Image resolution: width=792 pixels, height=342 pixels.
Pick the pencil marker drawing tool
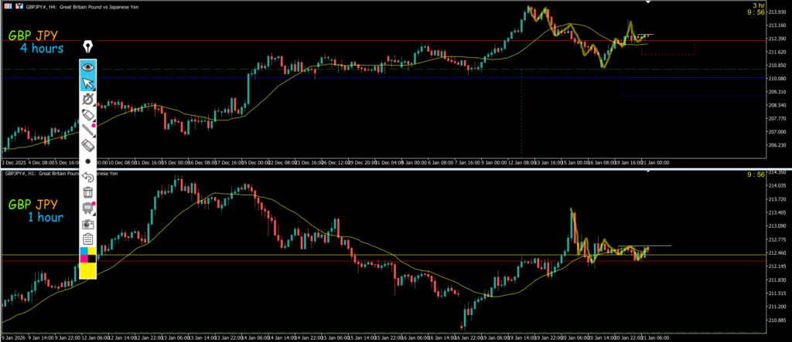coord(88,114)
